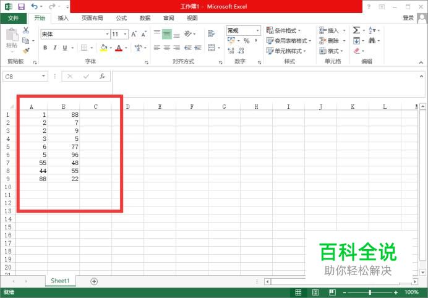428x298 pixels.
Task: Click the accounting number format icon
Action: click(231, 41)
